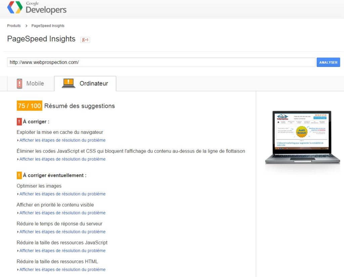Click the À corriger éventuellement heading text
This screenshot has width=344, height=277.
(x=55, y=175)
